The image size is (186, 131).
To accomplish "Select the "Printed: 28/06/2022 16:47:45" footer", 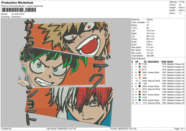I will (x=123, y=129).
